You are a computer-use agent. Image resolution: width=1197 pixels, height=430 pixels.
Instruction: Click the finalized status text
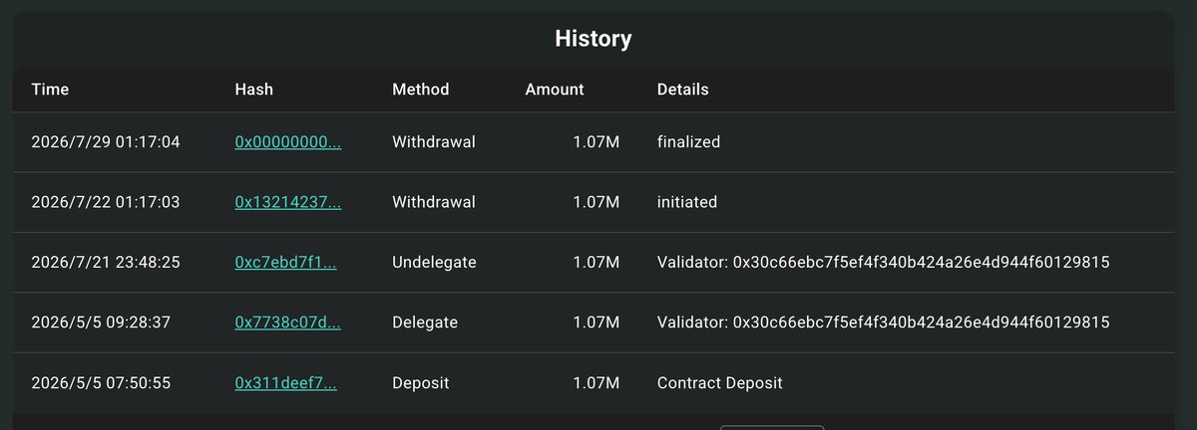(x=688, y=142)
